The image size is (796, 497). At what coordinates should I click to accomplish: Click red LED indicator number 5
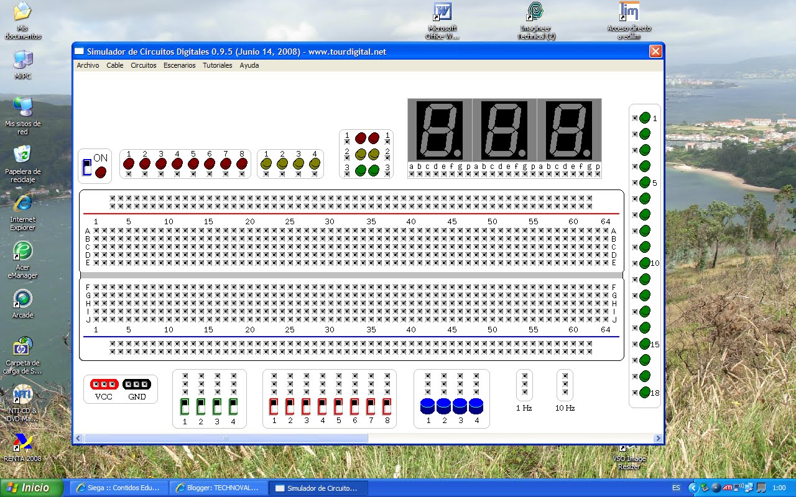point(192,163)
